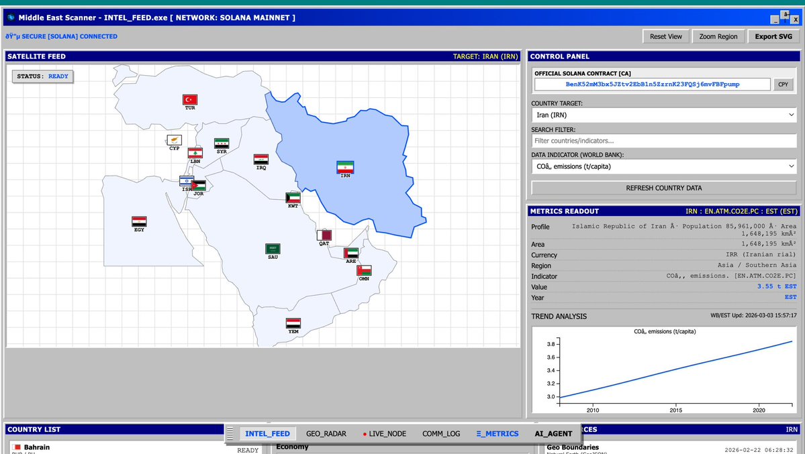Click the Search Filter input field
The image size is (805, 454).
point(664,141)
